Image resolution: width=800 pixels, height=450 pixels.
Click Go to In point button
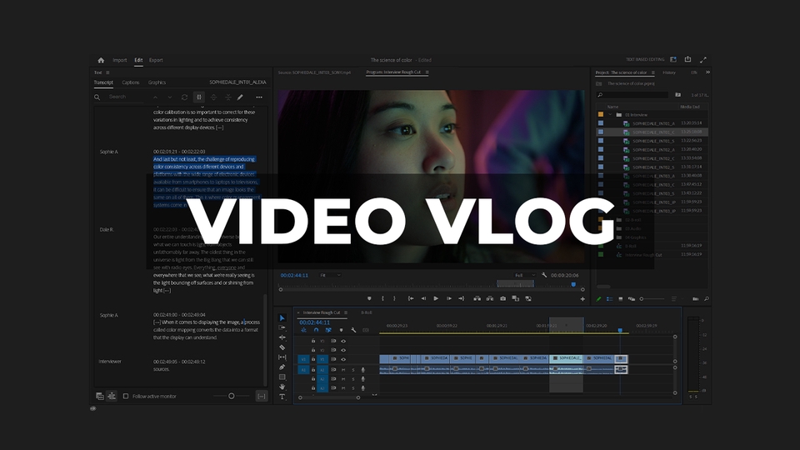tap(411, 298)
